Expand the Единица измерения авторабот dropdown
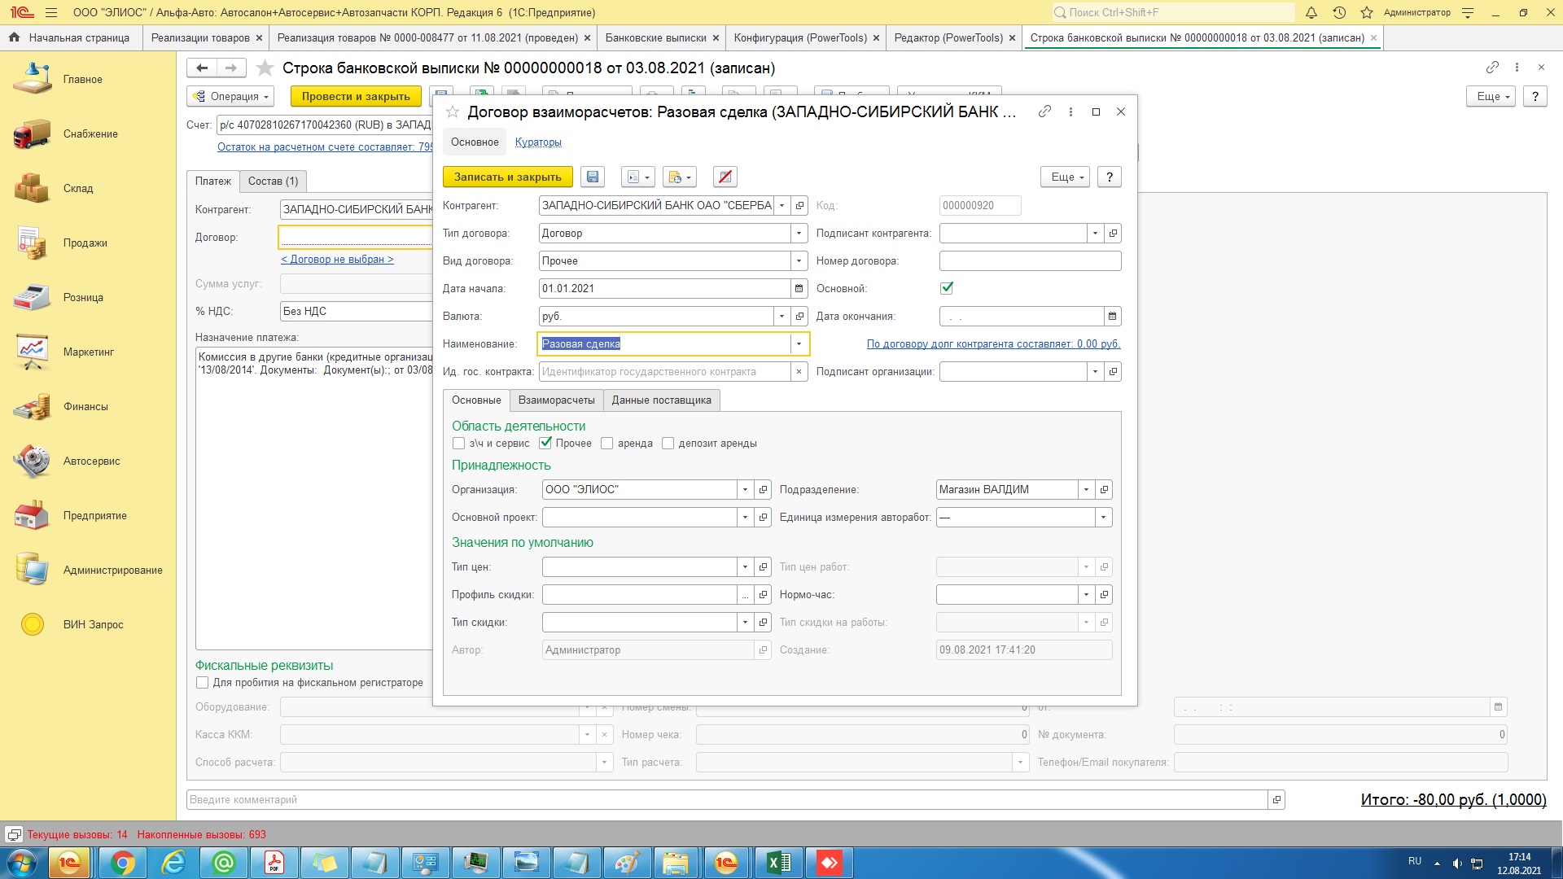 [1104, 517]
